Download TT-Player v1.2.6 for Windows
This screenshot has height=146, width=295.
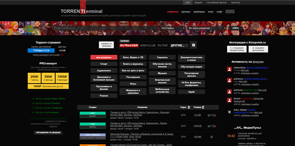41,51
